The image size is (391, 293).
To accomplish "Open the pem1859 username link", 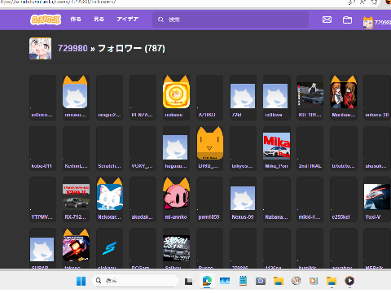I will (209, 216).
